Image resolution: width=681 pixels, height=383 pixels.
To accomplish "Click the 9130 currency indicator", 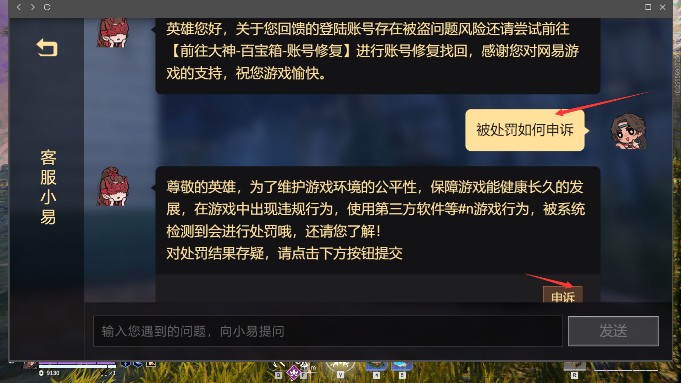I will 49,373.
